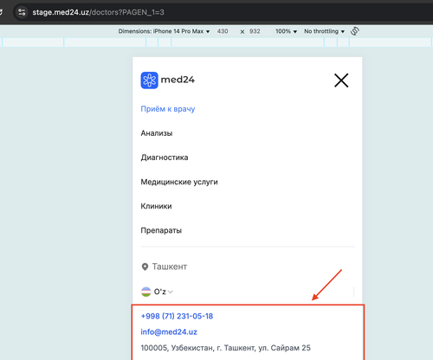
Task: Open the 100% zoom dropdown
Action: [x=286, y=31]
